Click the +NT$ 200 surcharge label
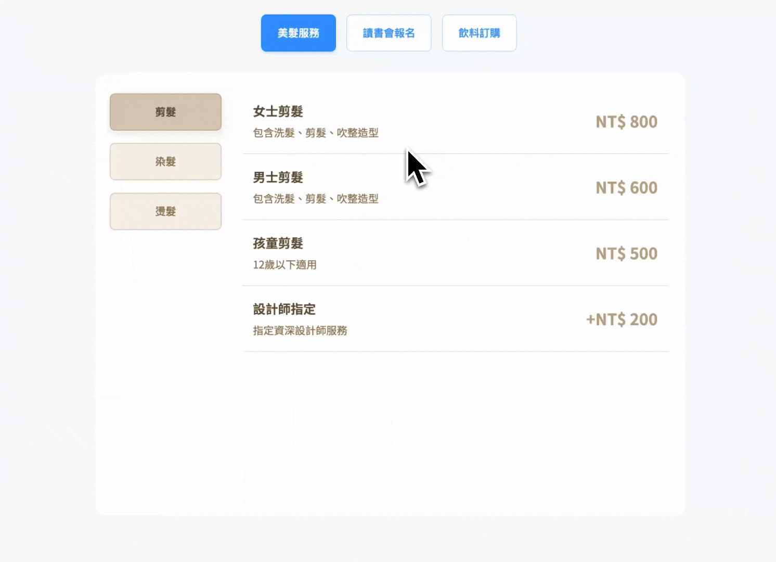Image resolution: width=776 pixels, height=562 pixels. coord(622,320)
